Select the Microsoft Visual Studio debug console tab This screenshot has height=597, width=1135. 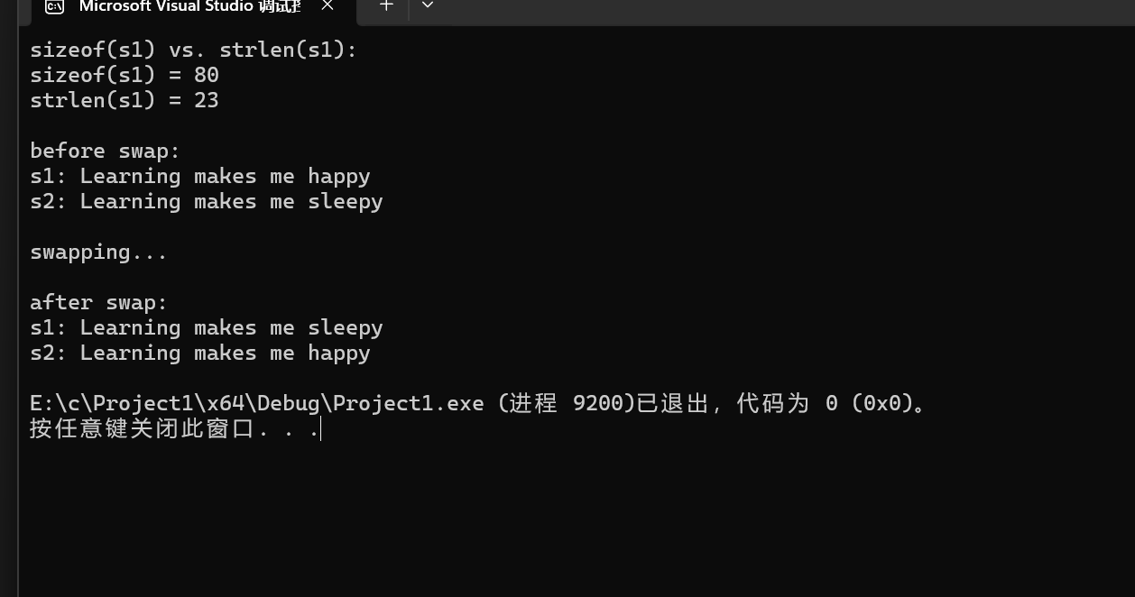(x=189, y=7)
